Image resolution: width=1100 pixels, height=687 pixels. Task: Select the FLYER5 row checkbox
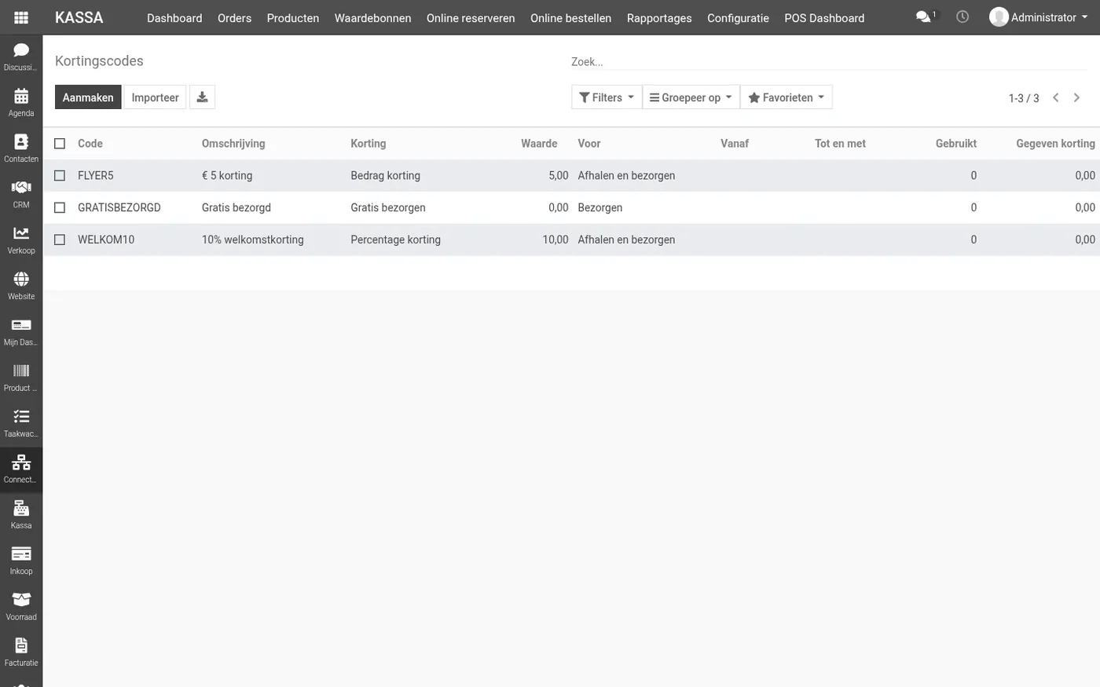(x=60, y=175)
